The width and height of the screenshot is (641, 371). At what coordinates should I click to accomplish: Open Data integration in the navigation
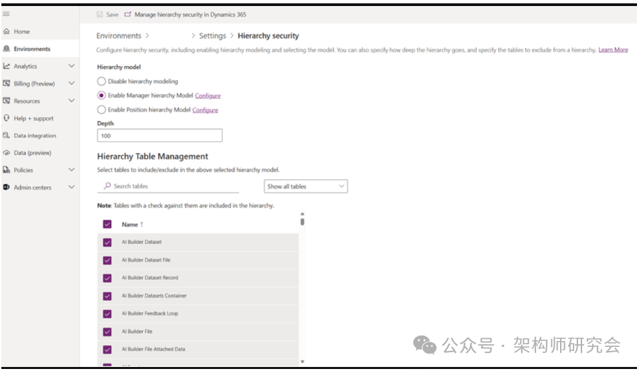35,135
